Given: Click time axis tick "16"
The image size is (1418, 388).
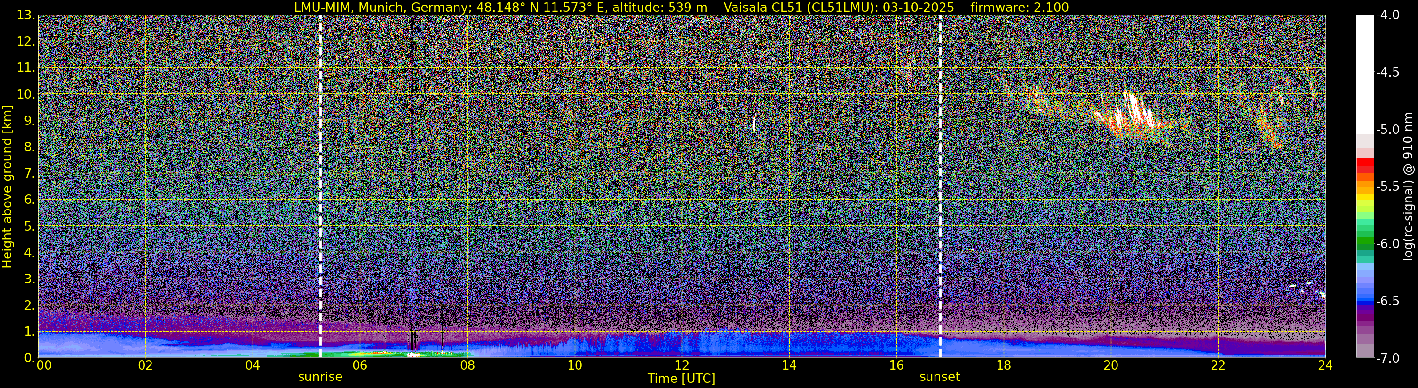Looking at the screenshot, I should coord(896,365).
